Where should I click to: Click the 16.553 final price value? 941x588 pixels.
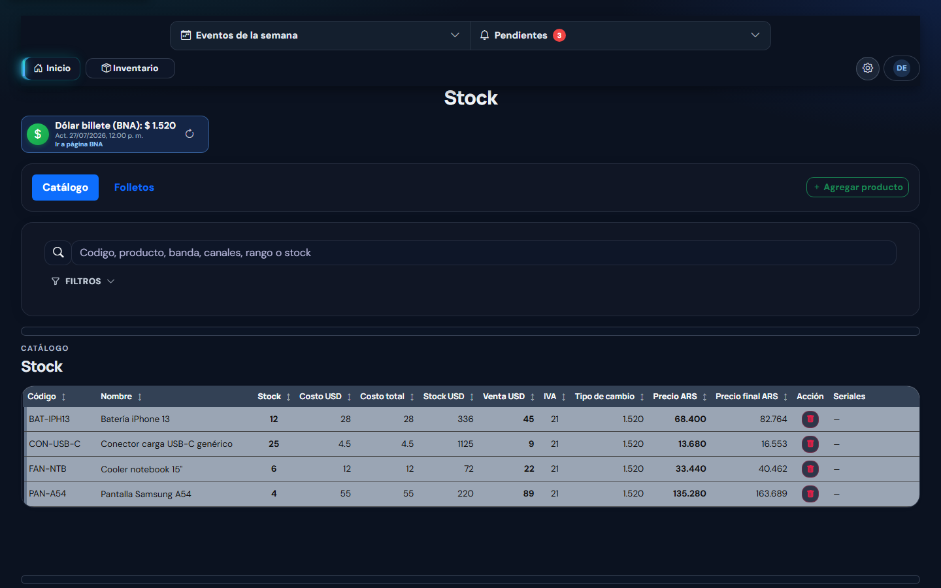[x=774, y=444]
